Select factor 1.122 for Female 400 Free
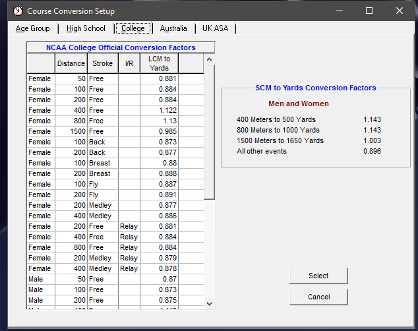Screen dimensions: 418x331 point(159,110)
